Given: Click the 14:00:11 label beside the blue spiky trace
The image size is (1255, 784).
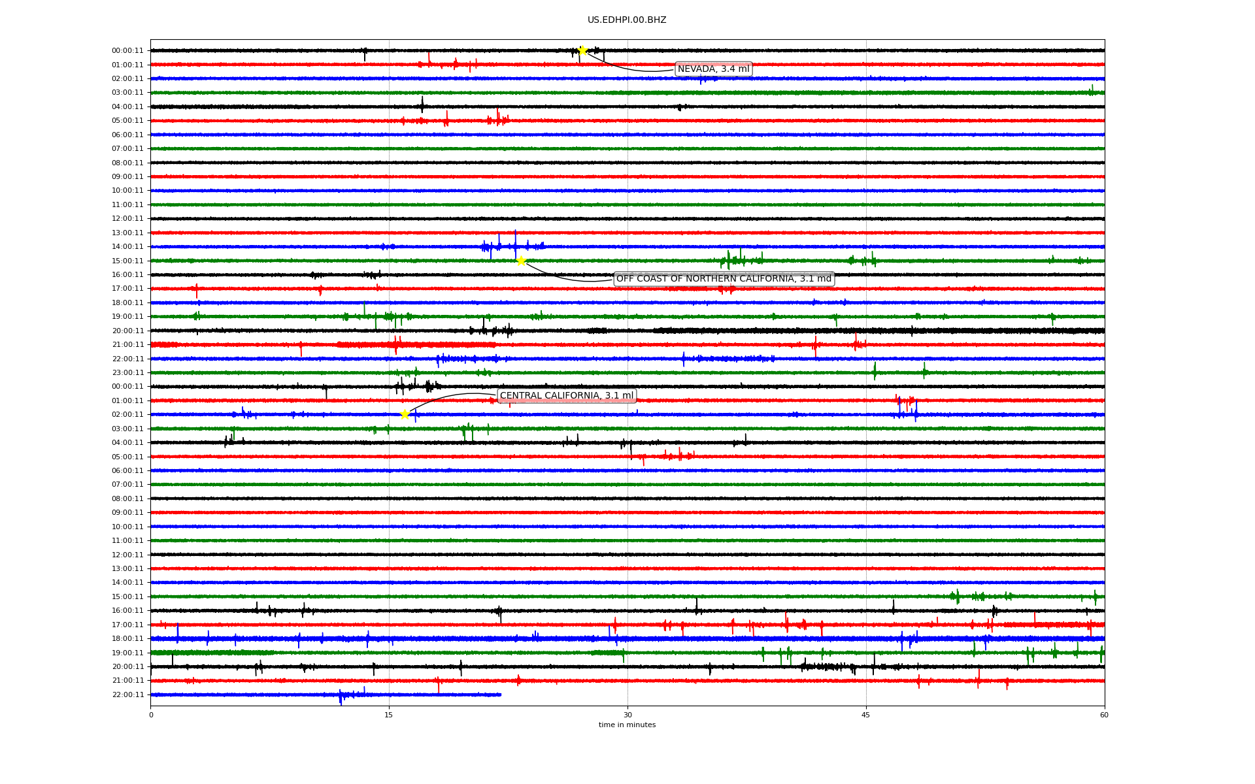Looking at the screenshot, I should [127, 247].
